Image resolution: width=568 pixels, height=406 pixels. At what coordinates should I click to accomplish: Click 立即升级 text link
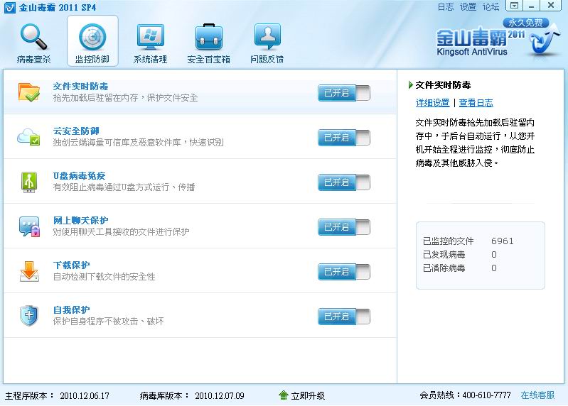click(x=308, y=396)
